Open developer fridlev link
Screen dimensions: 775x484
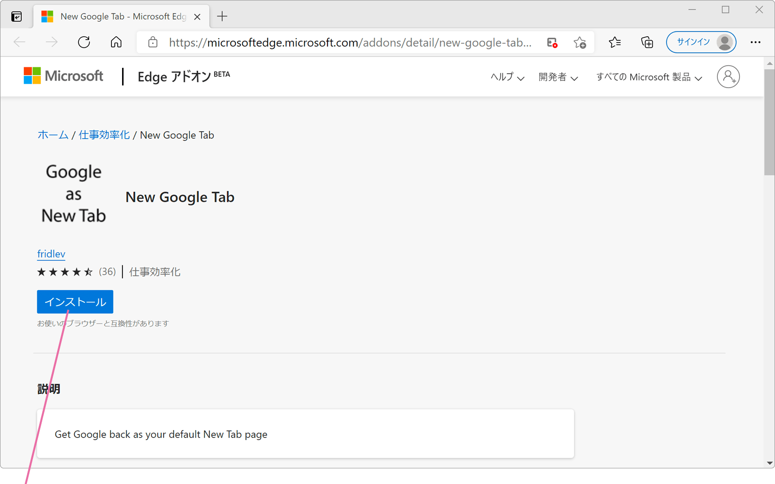[x=51, y=254]
